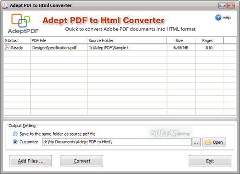This screenshot has height=174, width=240.
Task: Click the title bar PDF app icon
Action: pyautogui.click(x=5, y=6)
